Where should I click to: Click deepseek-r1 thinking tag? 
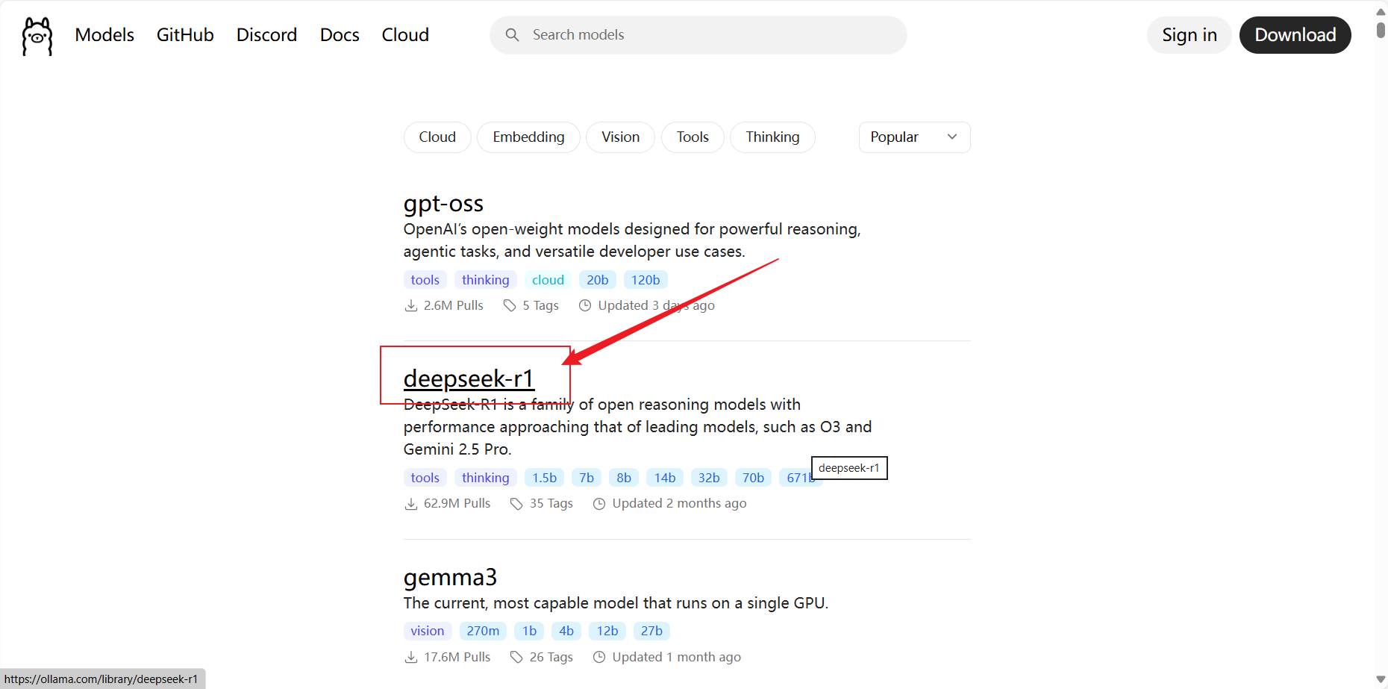(x=485, y=478)
